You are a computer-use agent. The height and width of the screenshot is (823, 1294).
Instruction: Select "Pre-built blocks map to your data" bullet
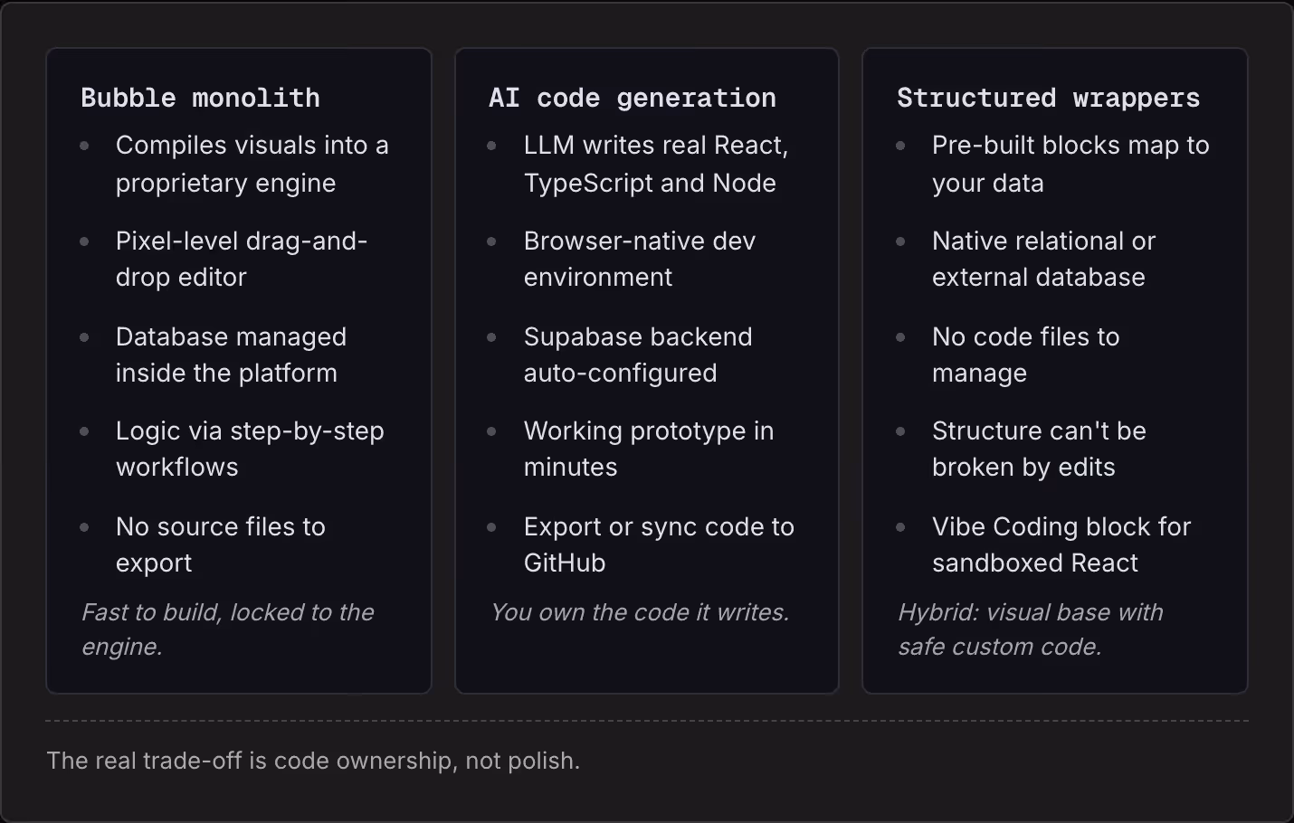coord(1070,164)
